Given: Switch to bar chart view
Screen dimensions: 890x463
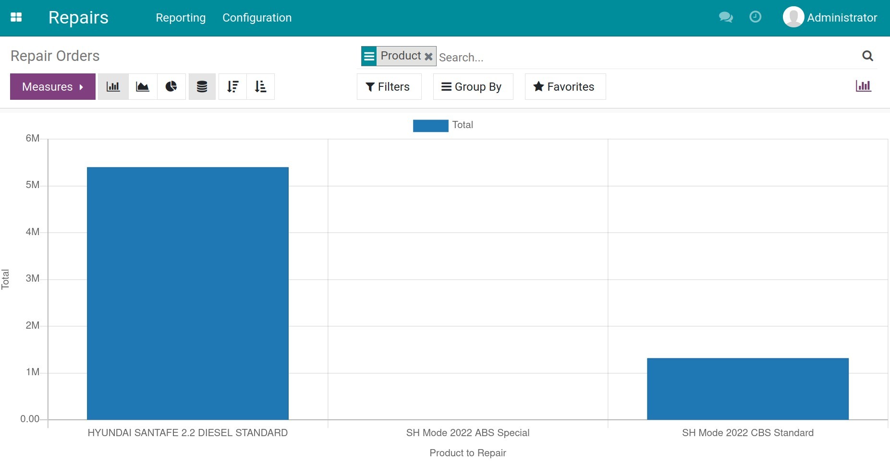Looking at the screenshot, I should tap(113, 87).
